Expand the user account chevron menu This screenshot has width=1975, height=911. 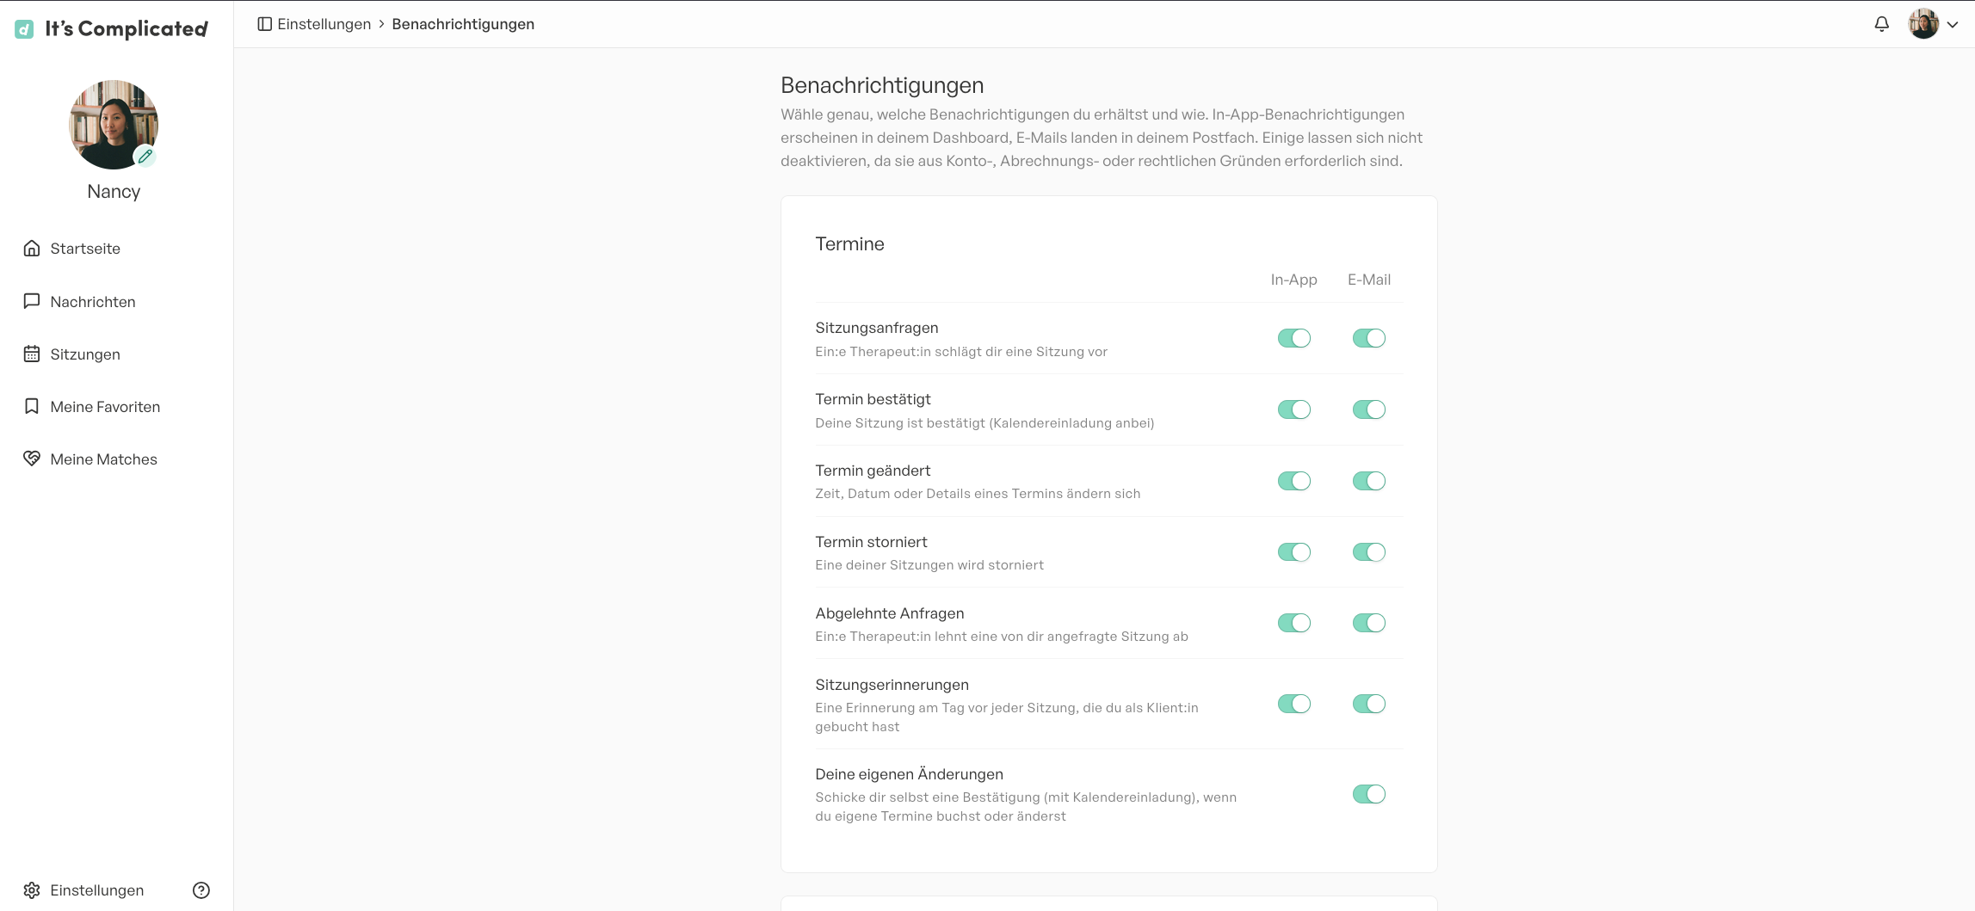(1953, 25)
